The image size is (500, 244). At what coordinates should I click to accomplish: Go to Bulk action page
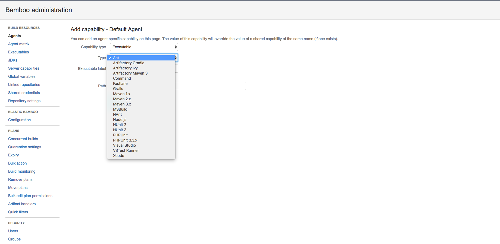17,163
